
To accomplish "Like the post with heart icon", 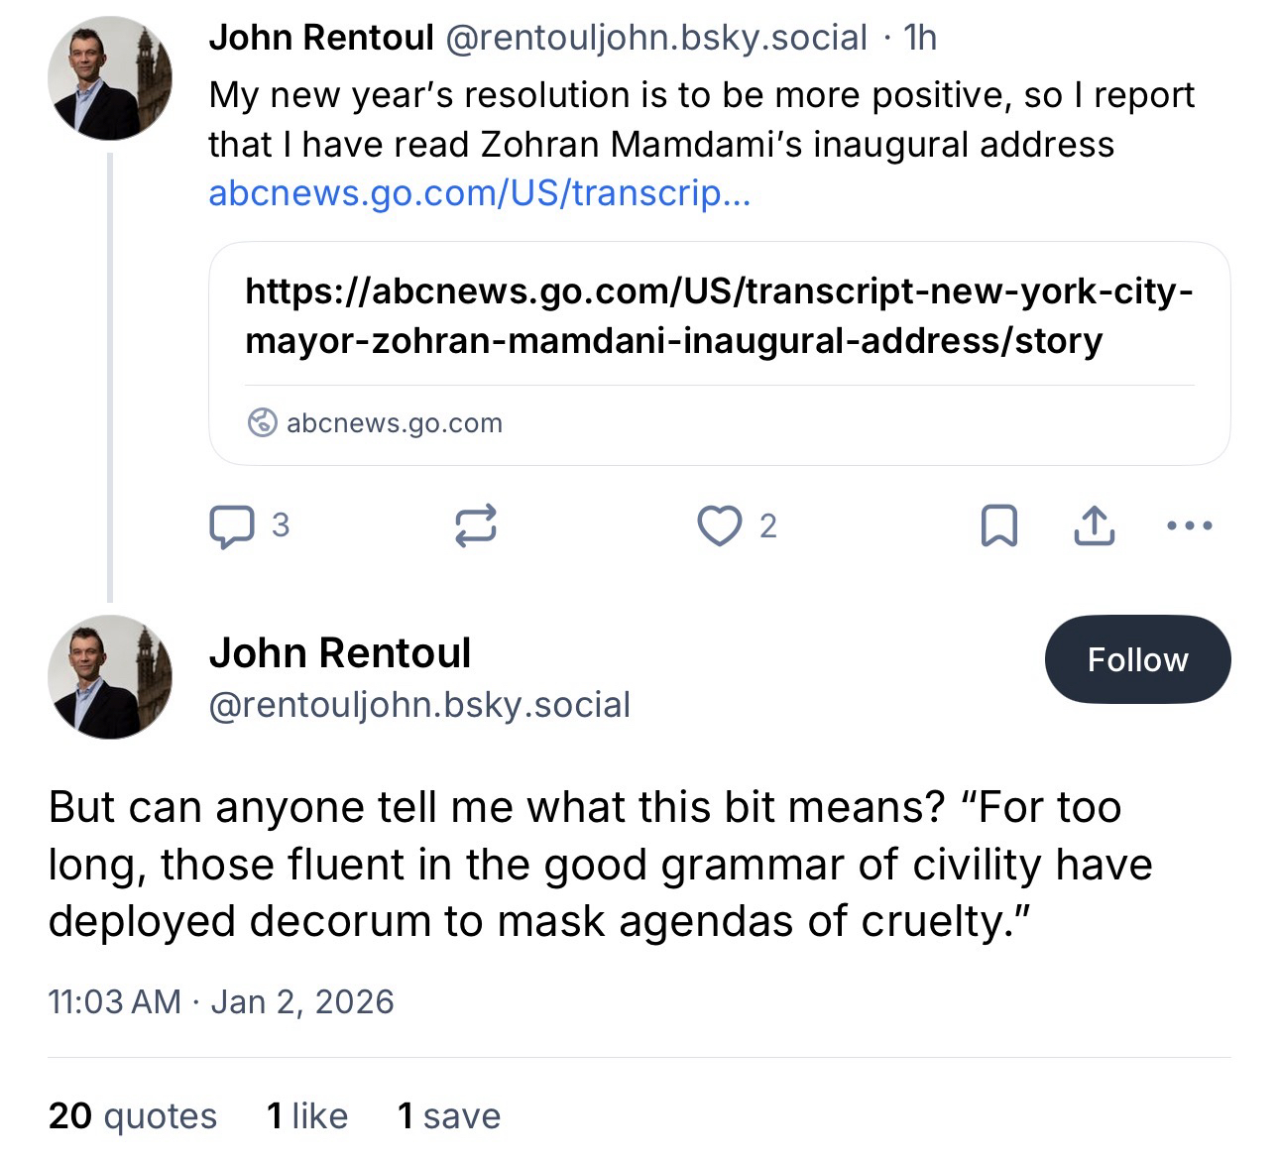I will point(719,525).
